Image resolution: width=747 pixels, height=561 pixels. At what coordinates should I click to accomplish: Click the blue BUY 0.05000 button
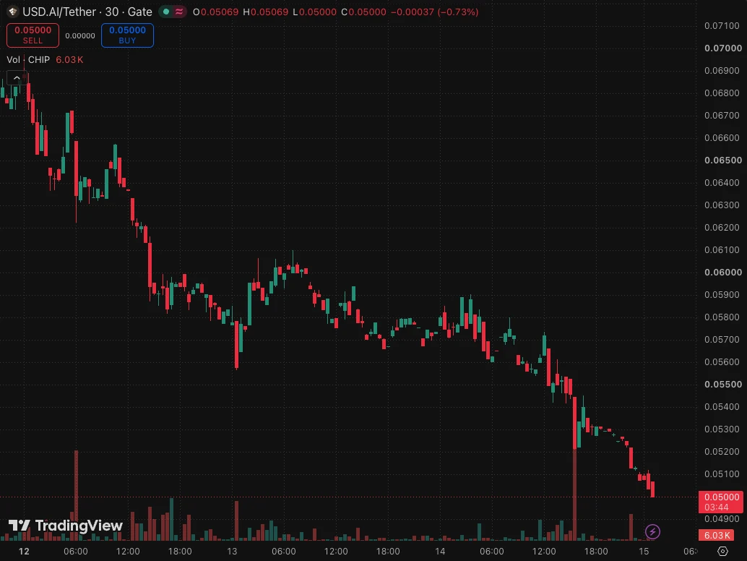tap(127, 35)
